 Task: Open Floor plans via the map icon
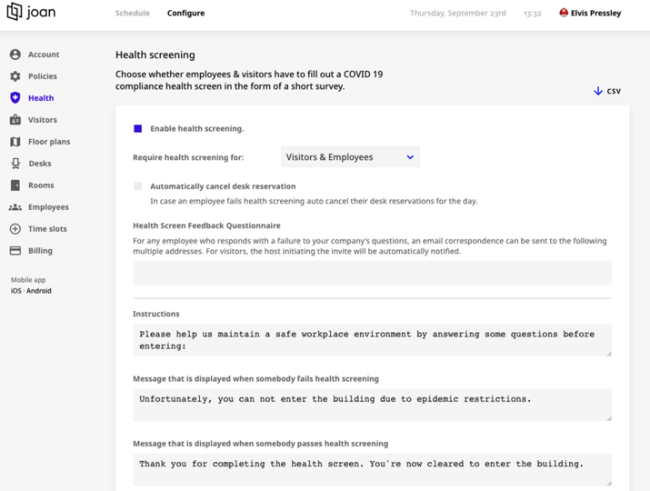(x=15, y=142)
